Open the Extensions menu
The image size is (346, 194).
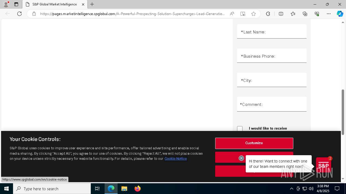[x=268, y=14]
